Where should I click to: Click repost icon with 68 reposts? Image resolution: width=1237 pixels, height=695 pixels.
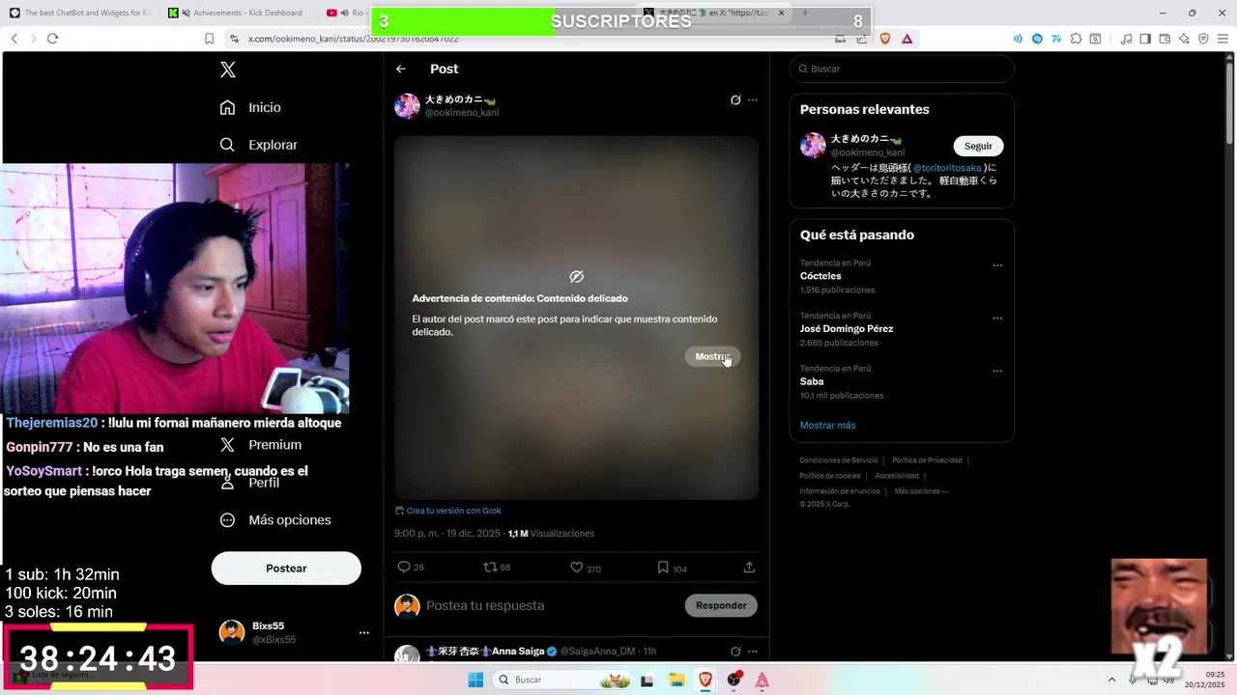490,568
